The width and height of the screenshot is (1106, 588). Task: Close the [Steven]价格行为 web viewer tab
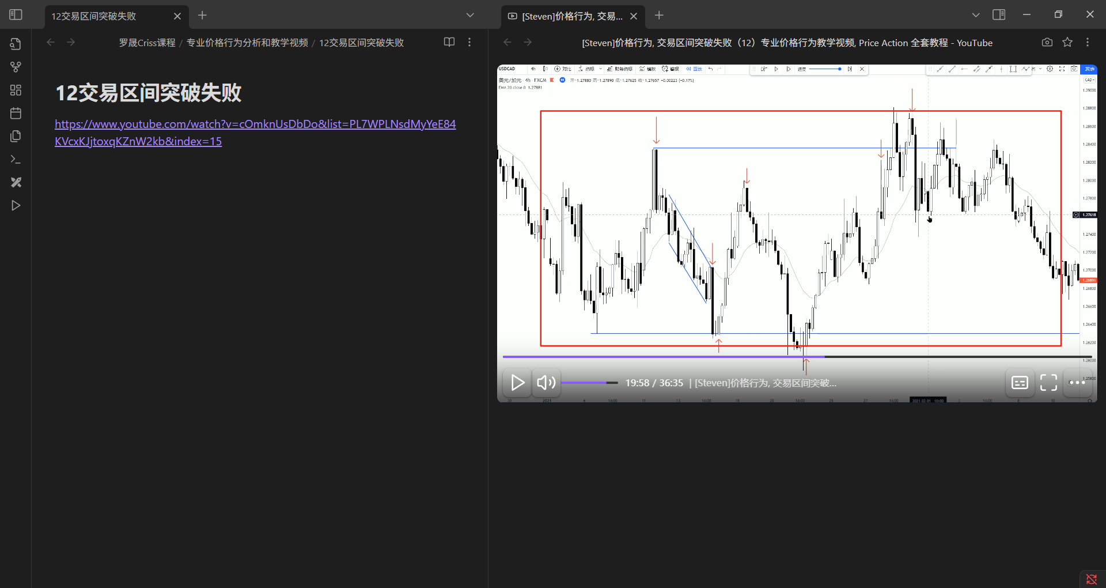pyautogui.click(x=634, y=16)
